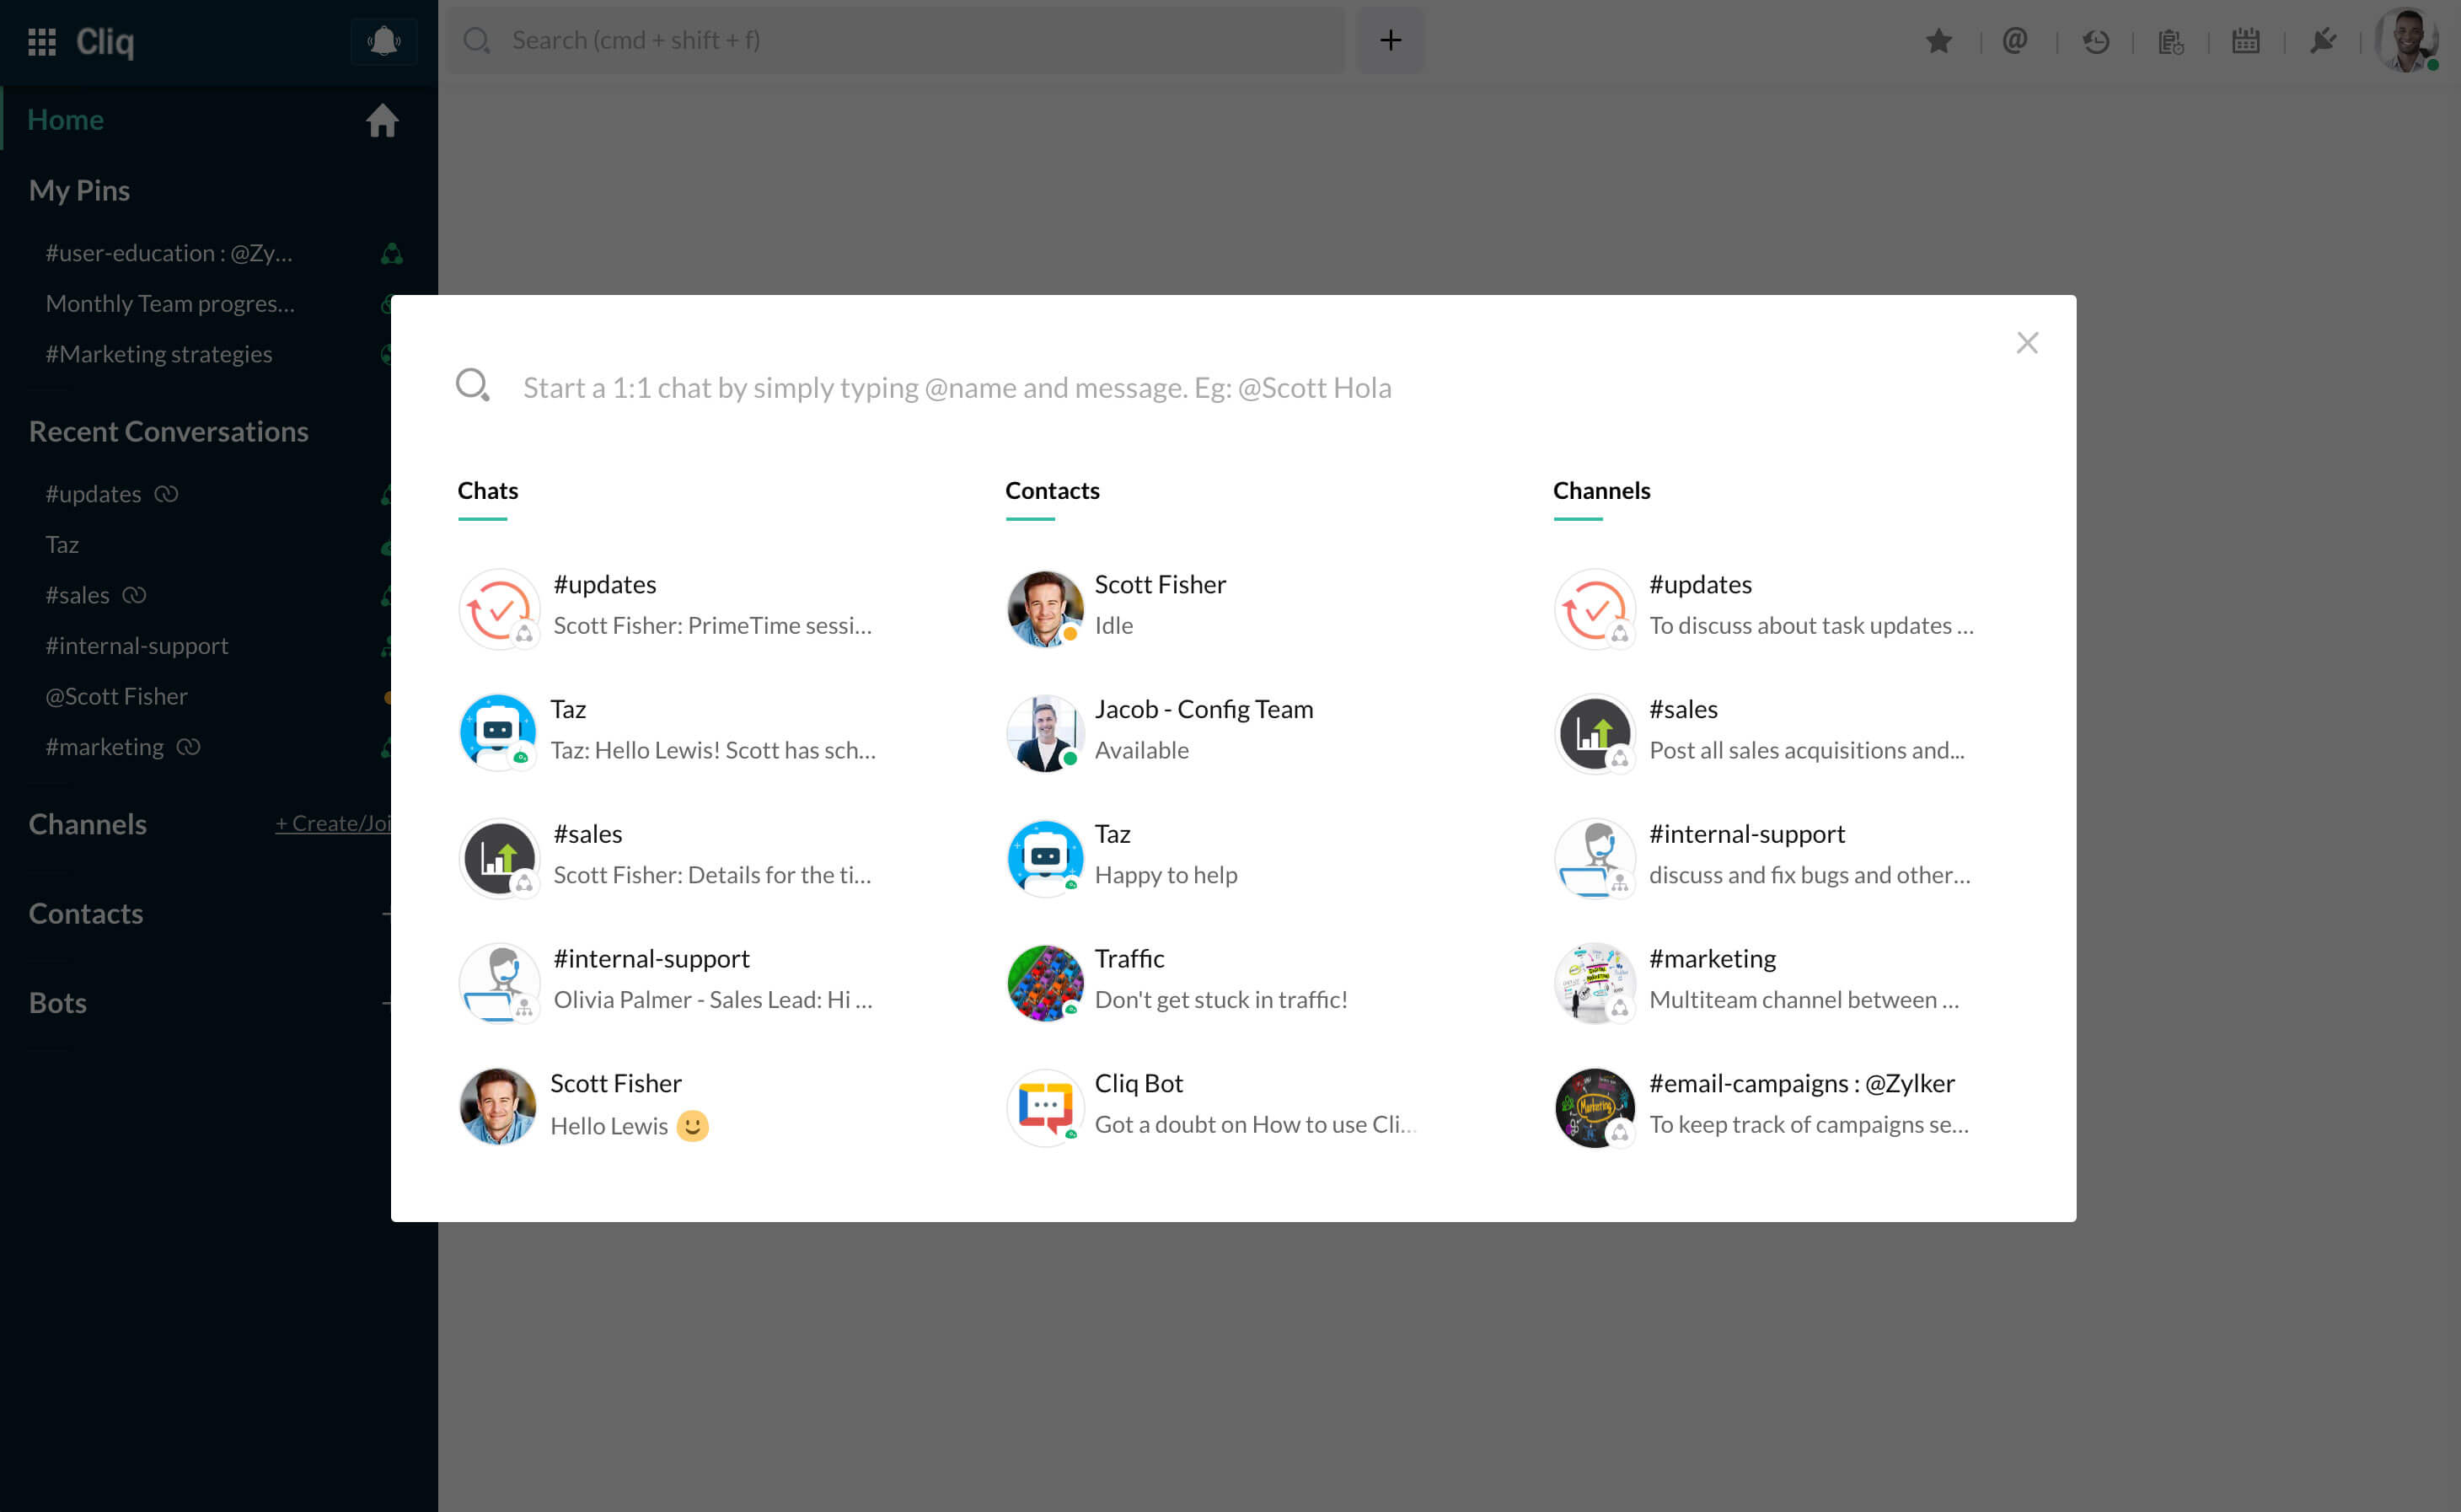Go to Home in the sidebar
The width and height of the screenshot is (2461, 1512).
65,120
